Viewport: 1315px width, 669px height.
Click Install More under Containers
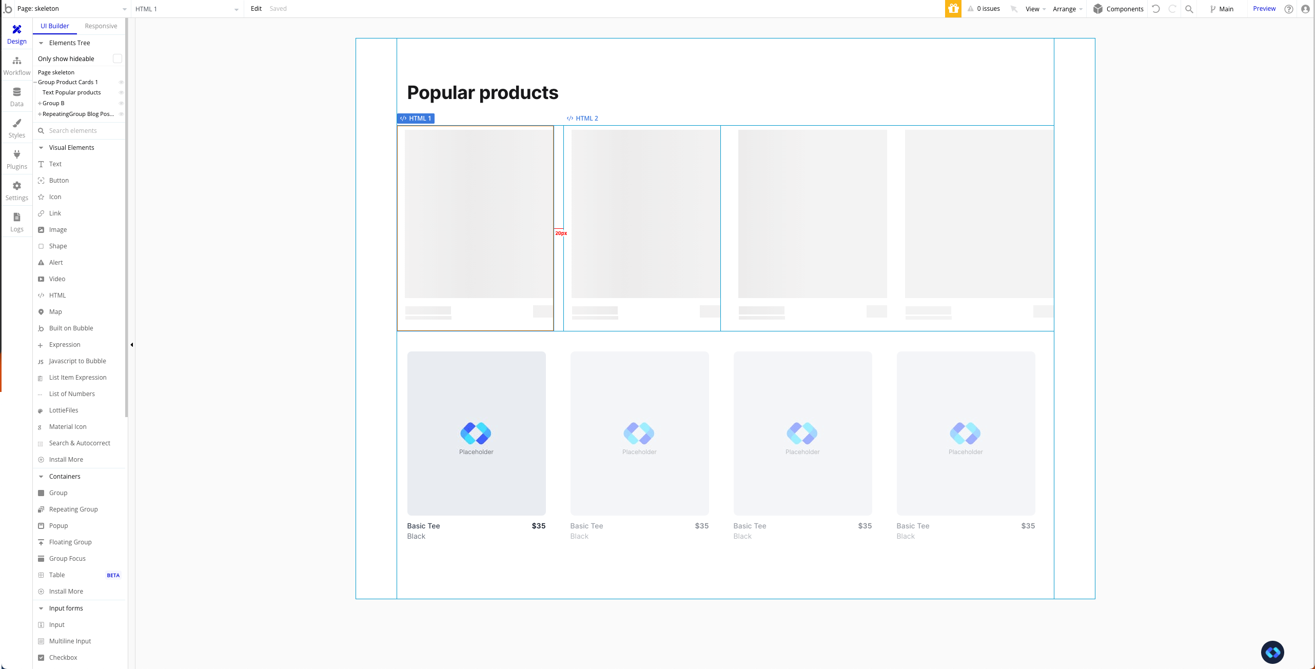[x=66, y=592]
